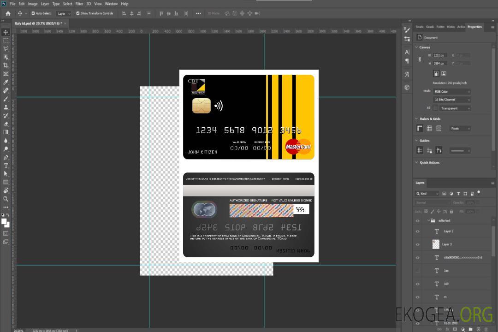Viewport: 498px width, 332px height.
Task: Filter layers by type (T) in Layers panel
Action: pyautogui.click(x=458, y=194)
